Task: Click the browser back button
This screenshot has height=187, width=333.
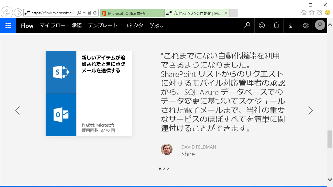Action: click(x=7, y=13)
